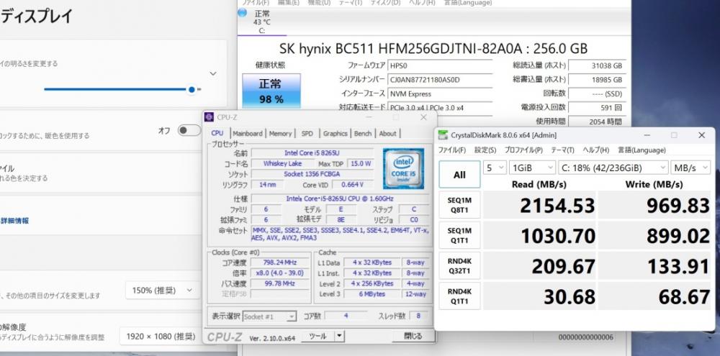Click the 正常 98 % health status box
Viewport: 720px width, 356px height.
(x=271, y=91)
